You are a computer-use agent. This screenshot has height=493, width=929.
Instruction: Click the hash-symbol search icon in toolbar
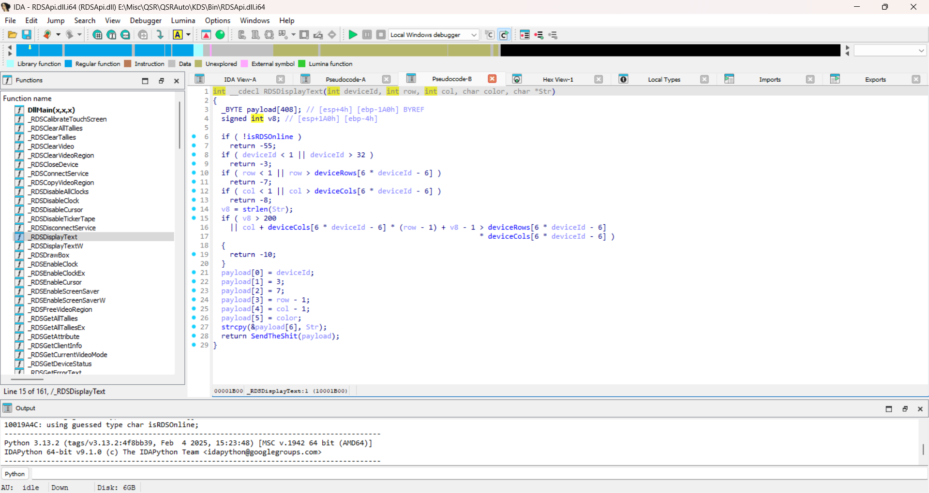pyautogui.click(x=97, y=35)
